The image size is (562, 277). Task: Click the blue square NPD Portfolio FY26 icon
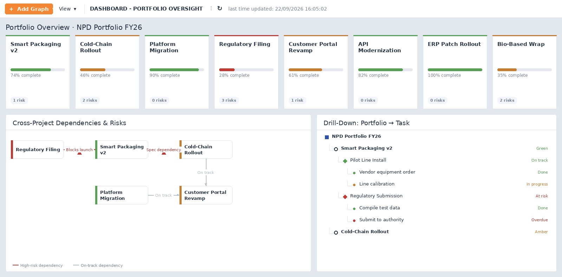(327, 137)
